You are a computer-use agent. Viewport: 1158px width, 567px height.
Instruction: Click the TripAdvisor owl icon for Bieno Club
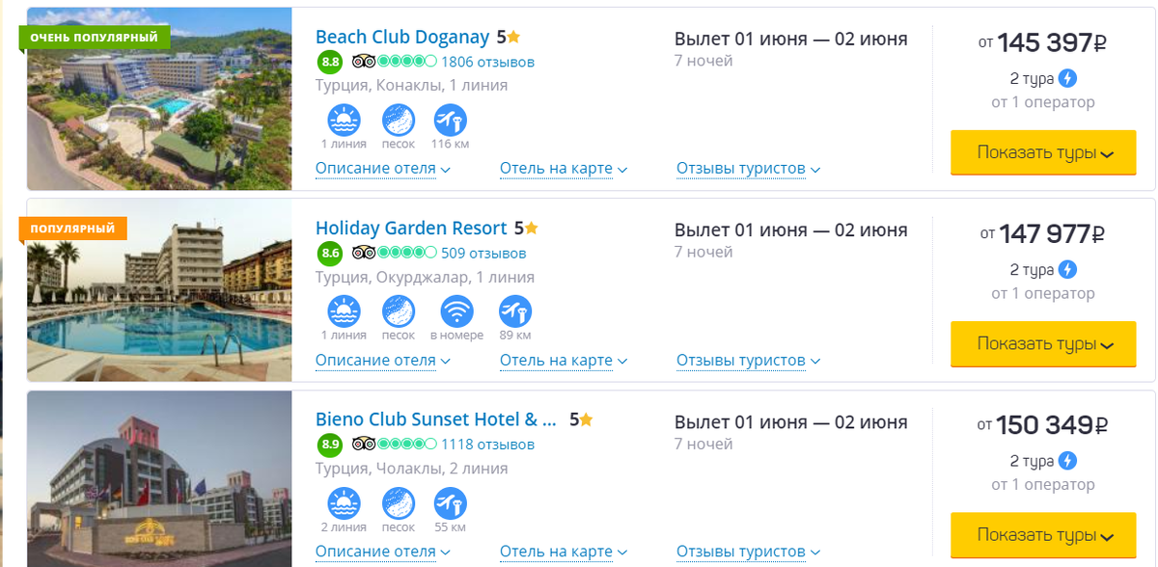point(364,445)
